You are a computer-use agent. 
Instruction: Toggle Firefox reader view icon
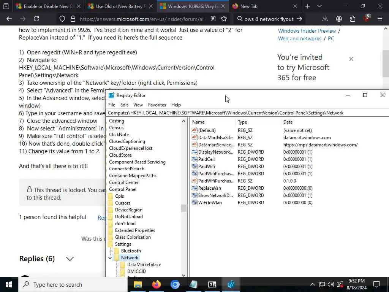pos(213,19)
